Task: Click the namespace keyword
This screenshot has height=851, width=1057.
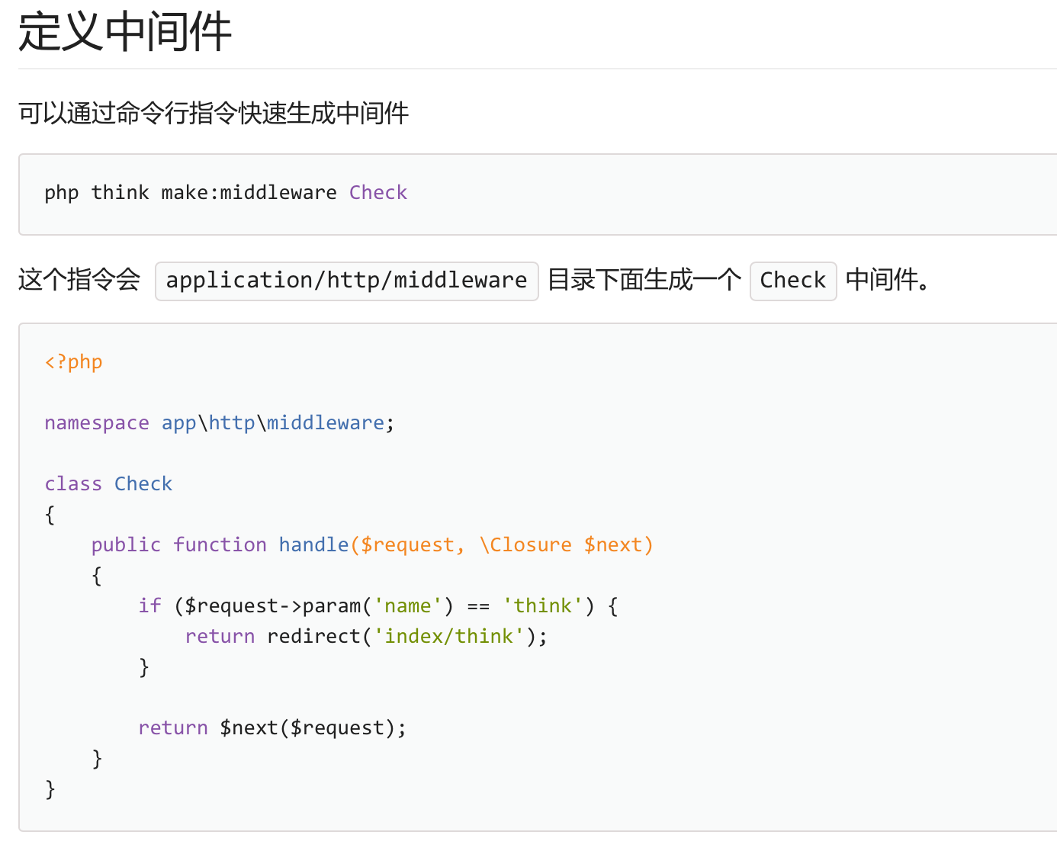Action: [97, 423]
